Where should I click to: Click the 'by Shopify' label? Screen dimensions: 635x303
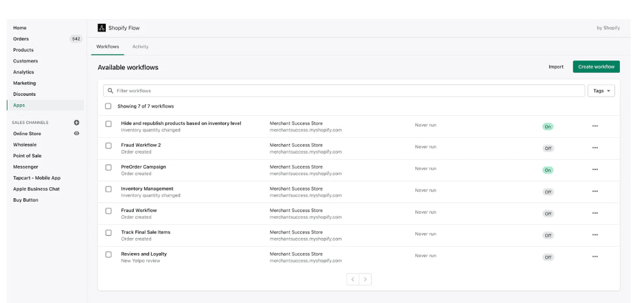608,28
